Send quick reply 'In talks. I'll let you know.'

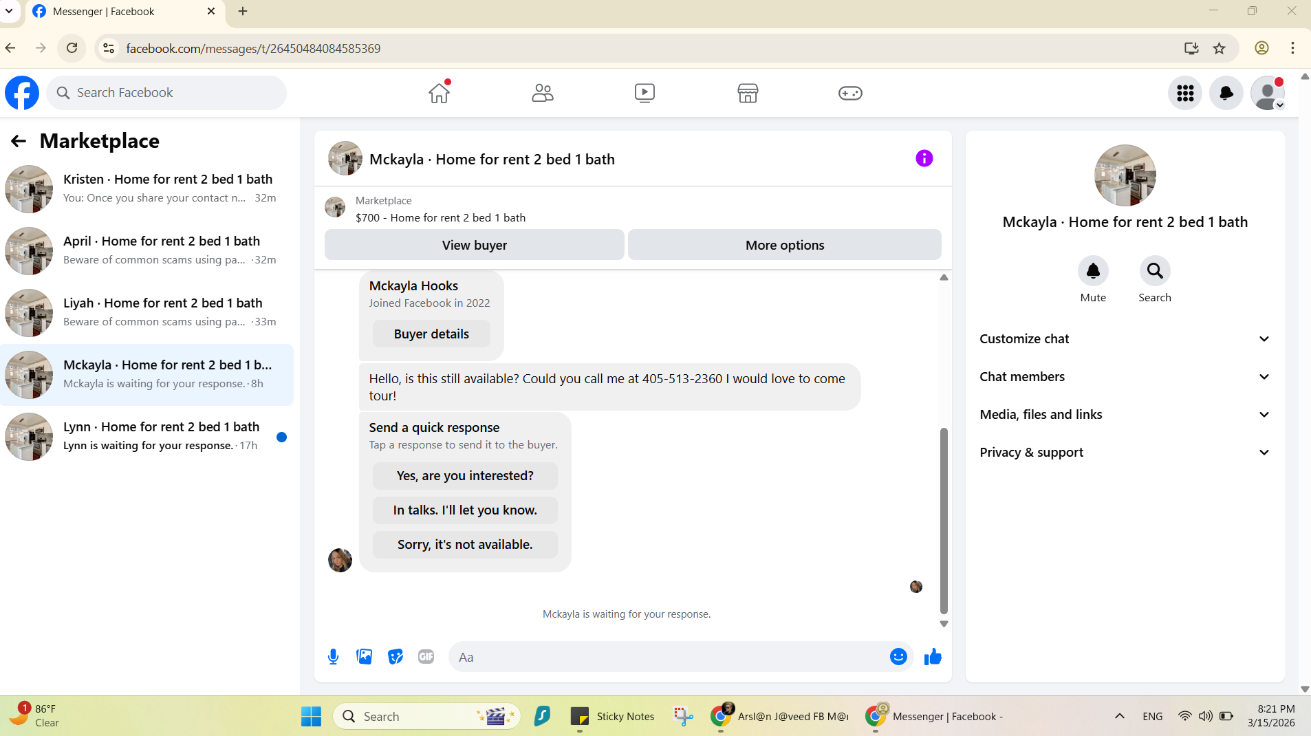tap(465, 510)
